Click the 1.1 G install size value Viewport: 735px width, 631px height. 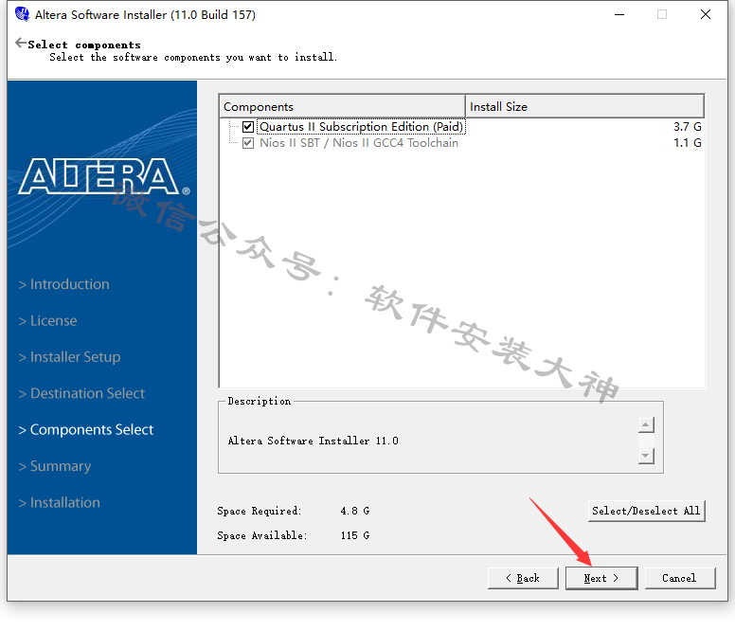coord(688,142)
